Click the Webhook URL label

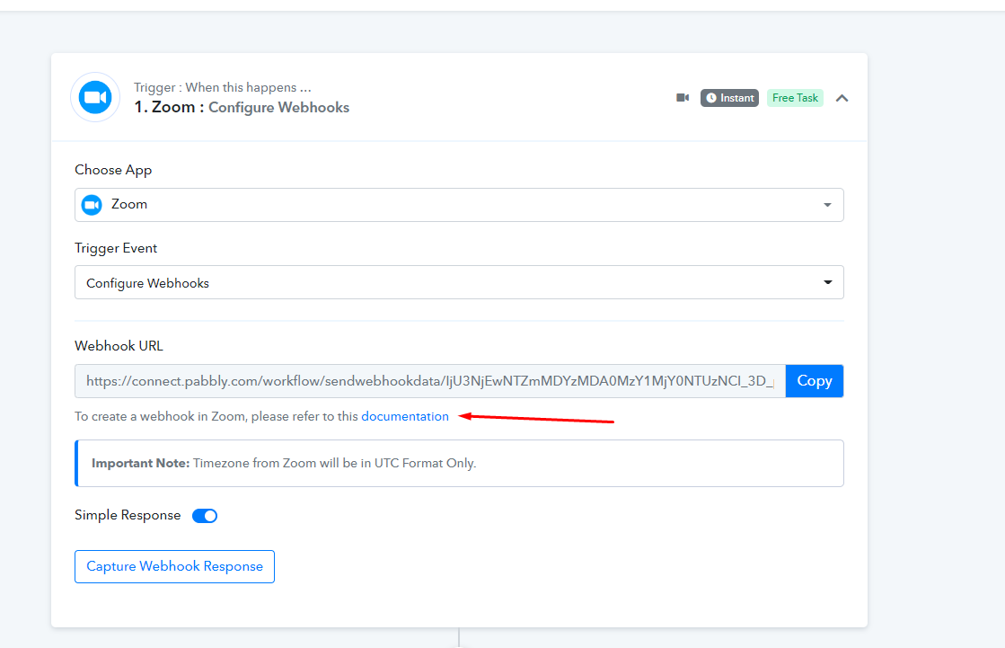119,346
